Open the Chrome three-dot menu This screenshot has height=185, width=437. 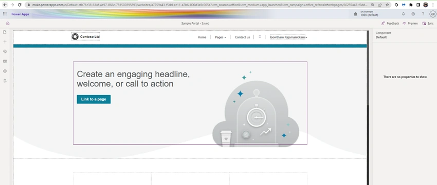tap(433, 5)
